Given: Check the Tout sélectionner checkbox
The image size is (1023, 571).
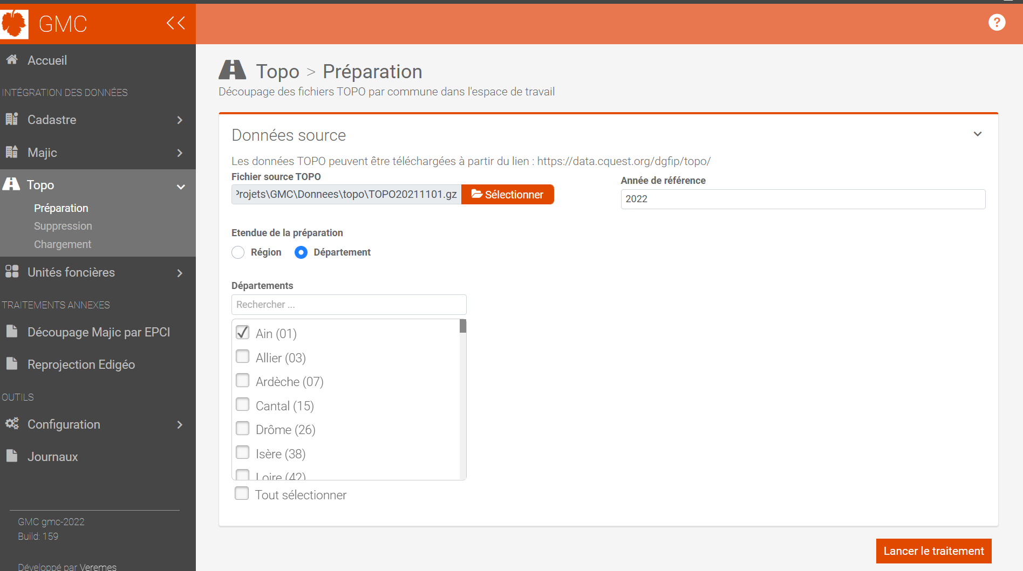Looking at the screenshot, I should (242, 493).
